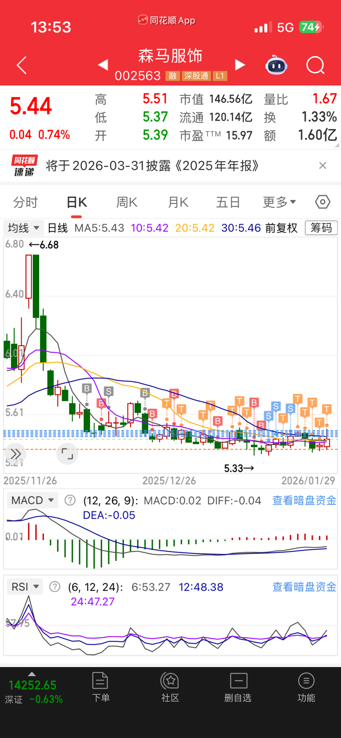Toggle 前复权 adjustment setting

[282, 228]
